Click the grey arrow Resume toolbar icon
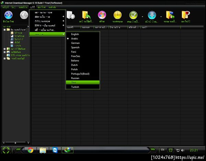Image resolution: width=206 pixels, height=161 pixels. tap(24, 15)
